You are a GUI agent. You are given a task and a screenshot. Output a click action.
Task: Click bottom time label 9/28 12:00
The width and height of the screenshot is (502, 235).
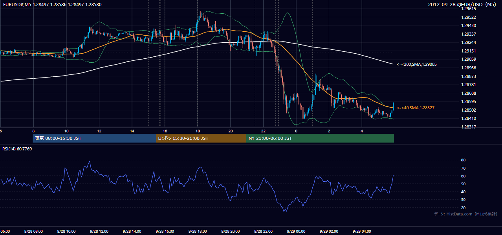coord(99,231)
